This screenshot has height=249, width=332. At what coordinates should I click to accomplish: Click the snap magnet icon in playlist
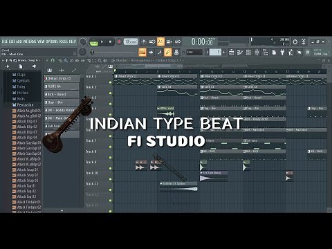(x=53, y=61)
